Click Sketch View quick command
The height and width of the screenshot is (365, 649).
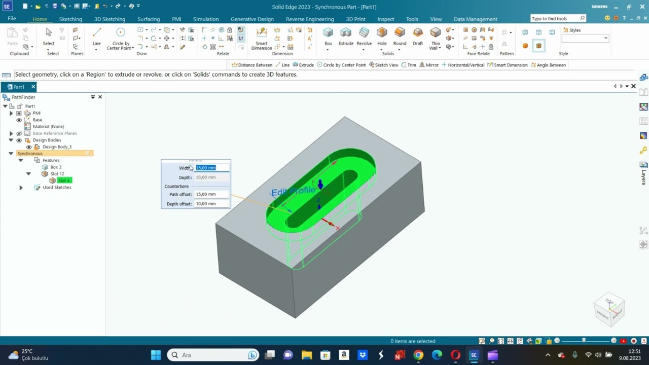[x=383, y=65]
